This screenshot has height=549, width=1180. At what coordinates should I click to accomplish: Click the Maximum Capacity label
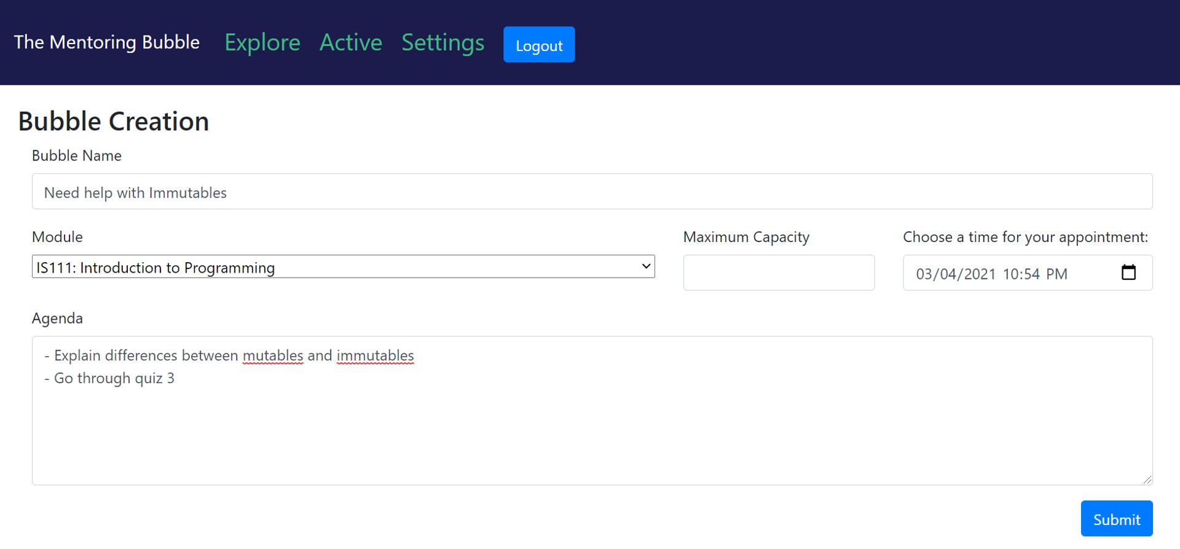[x=746, y=237]
